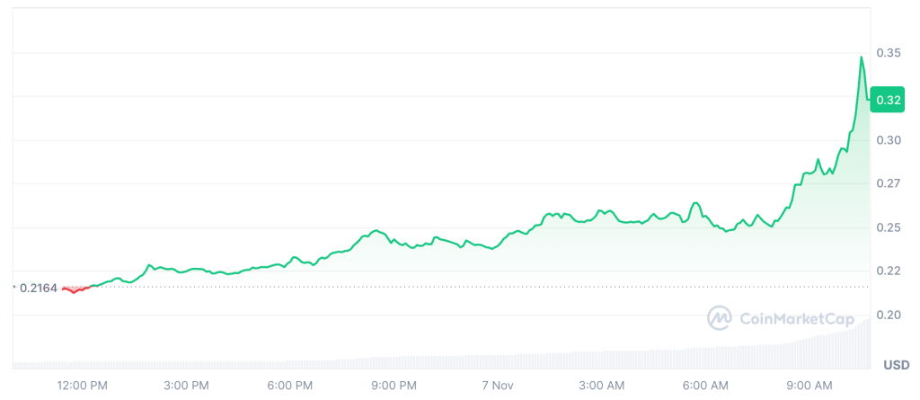Click the 7 Nov date marker
920x400 pixels.
tap(499, 385)
